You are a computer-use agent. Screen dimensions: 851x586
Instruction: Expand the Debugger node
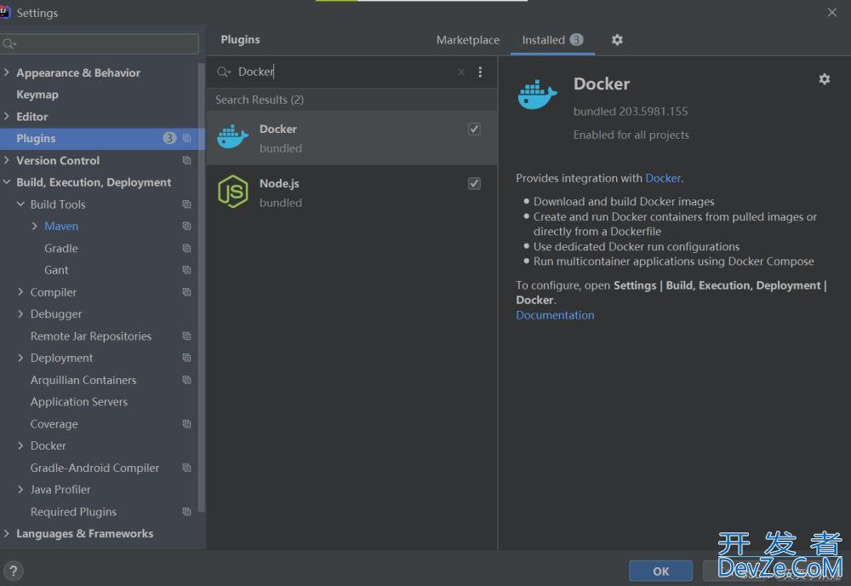[x=20, y=314]
